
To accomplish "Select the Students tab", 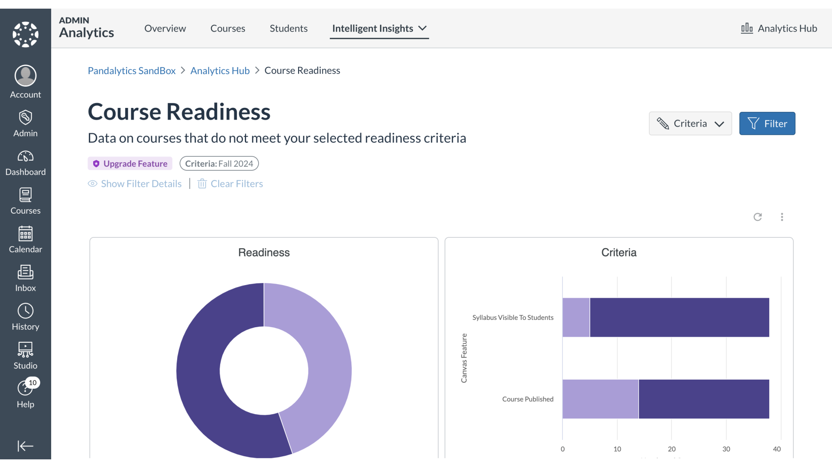I will point(289,28).
